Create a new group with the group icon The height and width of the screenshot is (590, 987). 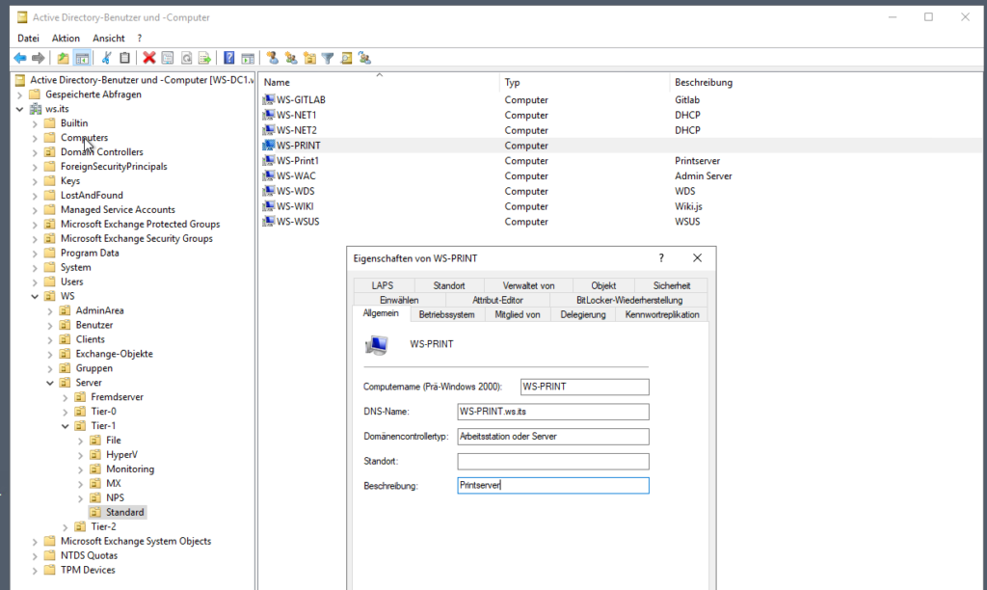pyautogui.click(x=290, y=57)
